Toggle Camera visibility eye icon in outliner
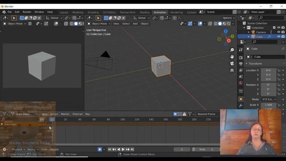This screenshot has height=161, width=286. [x=279, y=32]
